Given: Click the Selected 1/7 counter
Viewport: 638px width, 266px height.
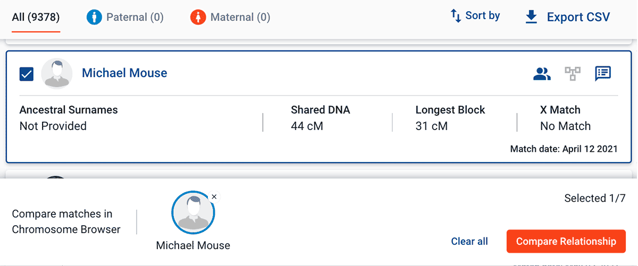Looking at the screenshot, I should [595, 199].
